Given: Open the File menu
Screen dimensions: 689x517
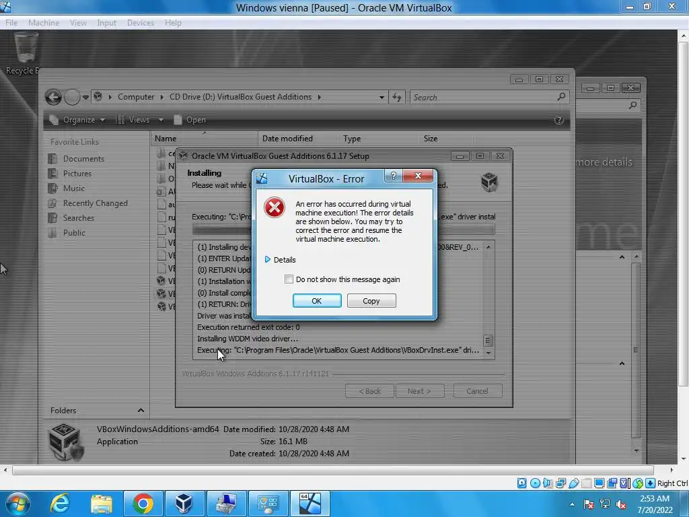Looking at the screenshot, I should click(11, 23).
